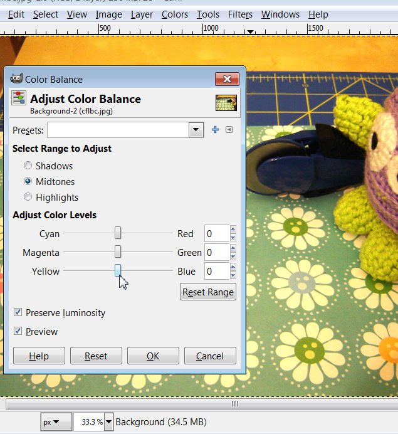Image resolution: width=398 pixels, height=434 pixels.
Task: Click the blue plus icon to save preset
Action: coord(215,130)
